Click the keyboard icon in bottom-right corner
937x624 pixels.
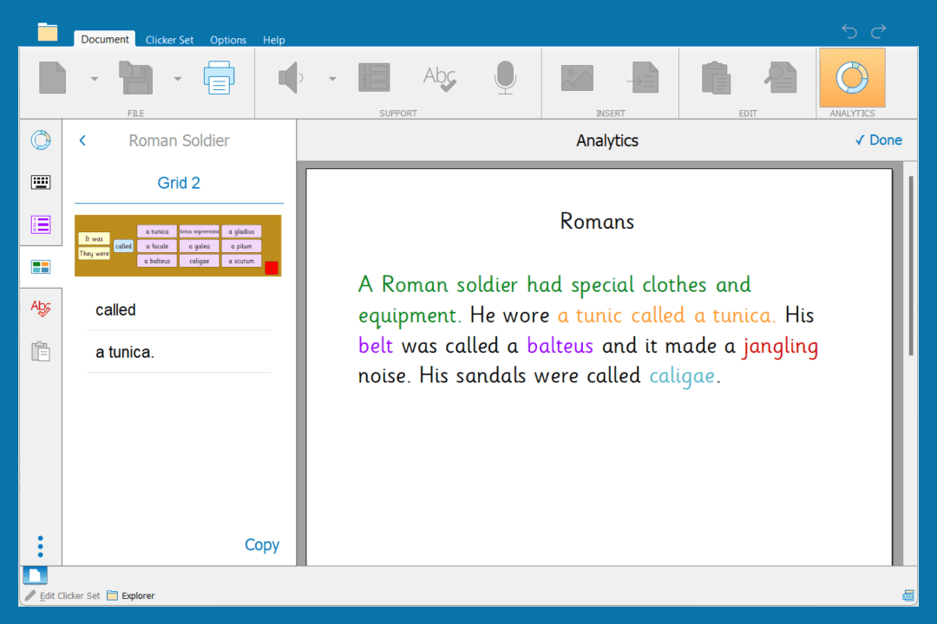pos(908,595)
